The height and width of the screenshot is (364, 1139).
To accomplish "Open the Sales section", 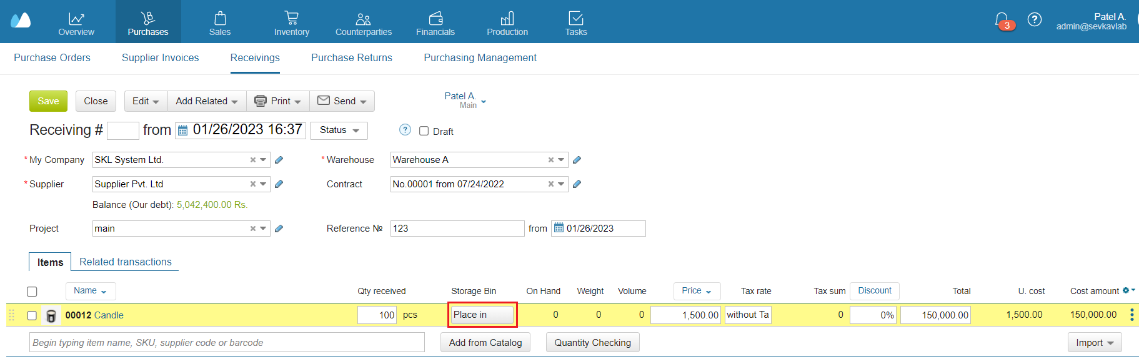I will tap(220, 22).
